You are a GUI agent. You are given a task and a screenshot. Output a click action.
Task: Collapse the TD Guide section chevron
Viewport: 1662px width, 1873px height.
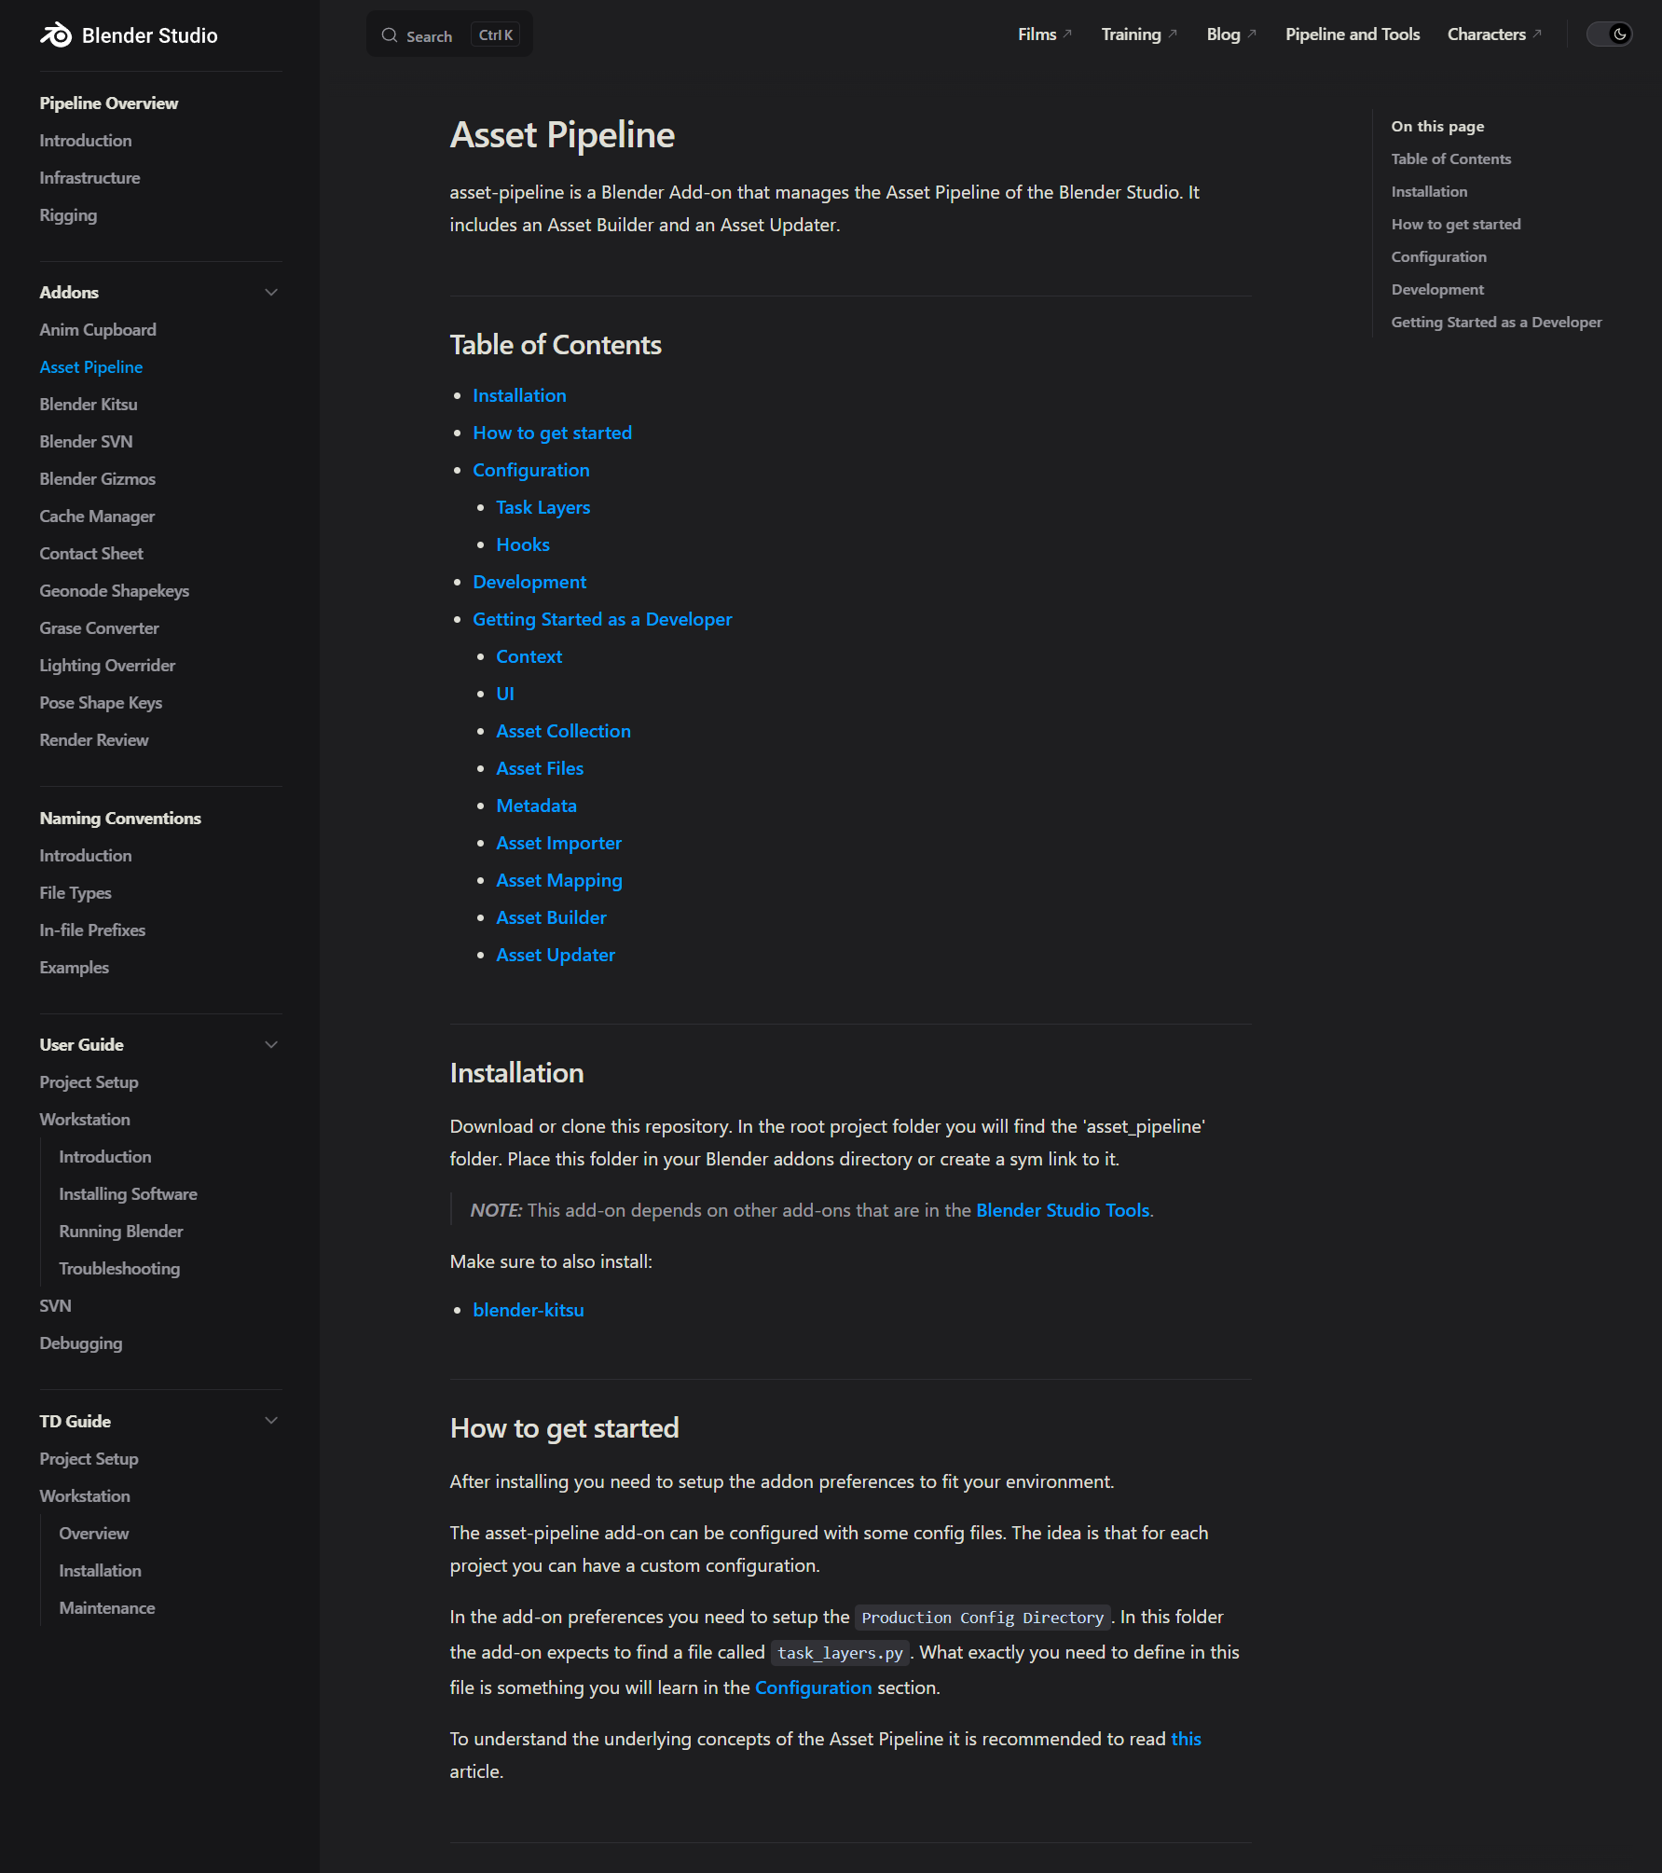tap(271, 1421)
